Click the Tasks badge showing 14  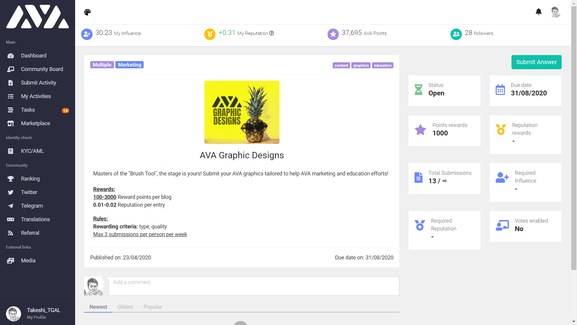(x=66, y=110)
